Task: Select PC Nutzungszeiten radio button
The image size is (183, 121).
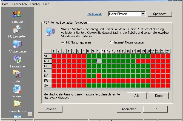Action: [63, 42]
